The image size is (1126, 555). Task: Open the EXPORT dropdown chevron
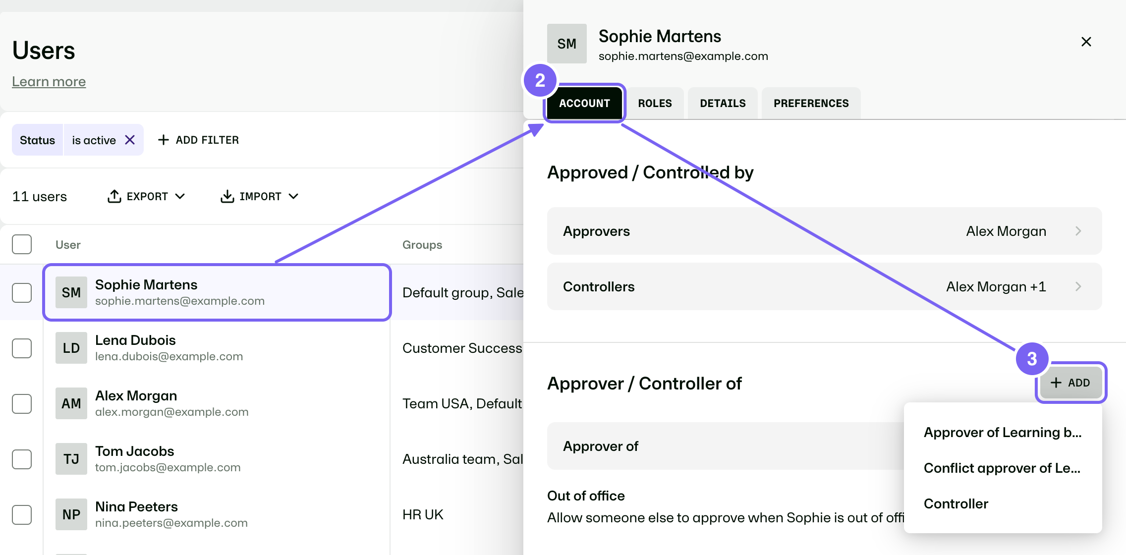180,196
